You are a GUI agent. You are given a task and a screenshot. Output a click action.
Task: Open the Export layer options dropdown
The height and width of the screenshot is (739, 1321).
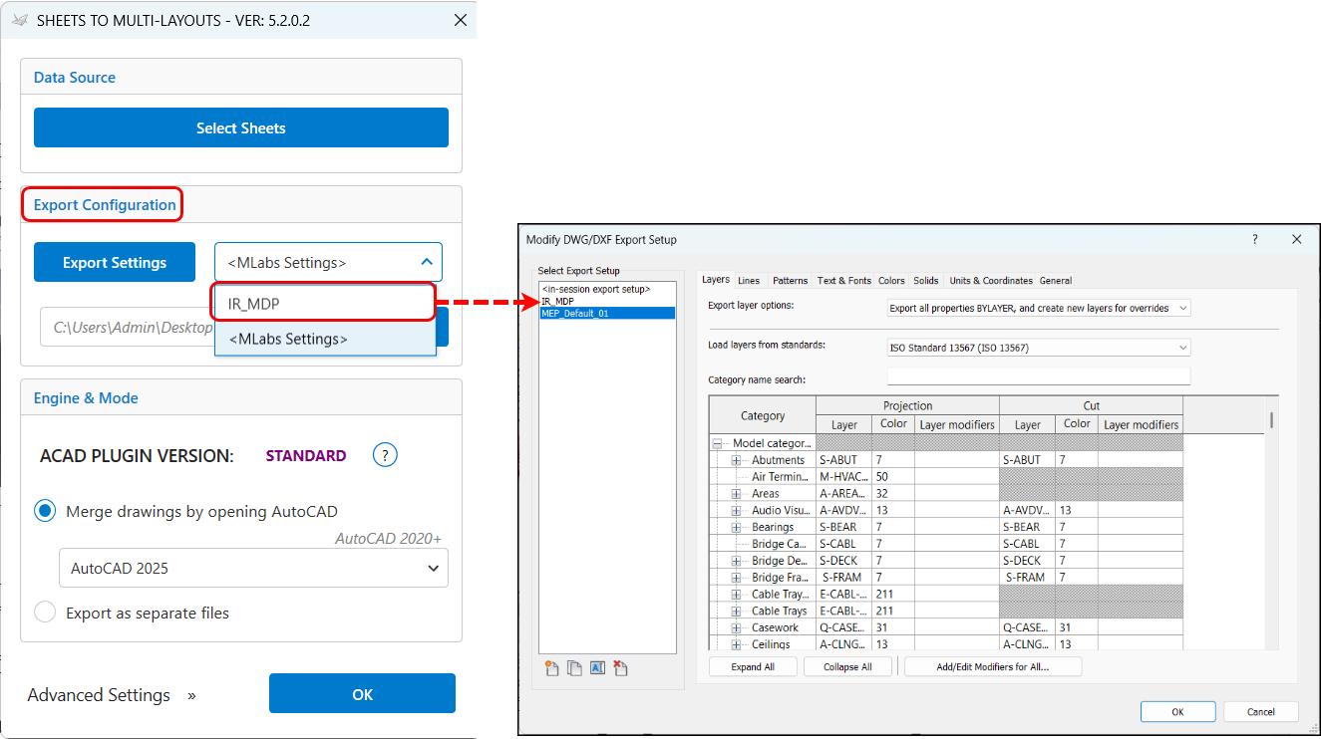(x=1038, y=308)
